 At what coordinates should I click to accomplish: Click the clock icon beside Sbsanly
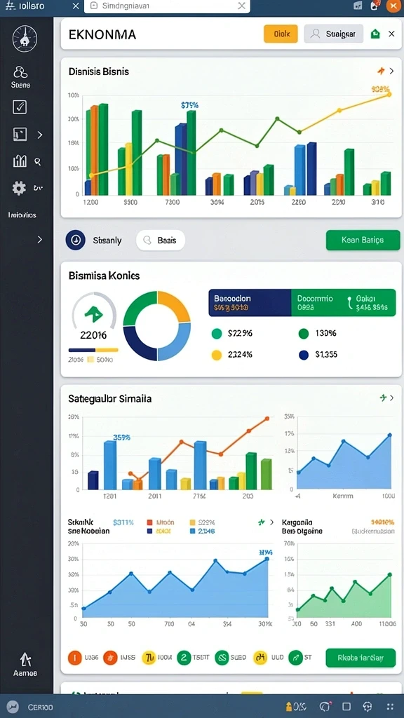75,240
